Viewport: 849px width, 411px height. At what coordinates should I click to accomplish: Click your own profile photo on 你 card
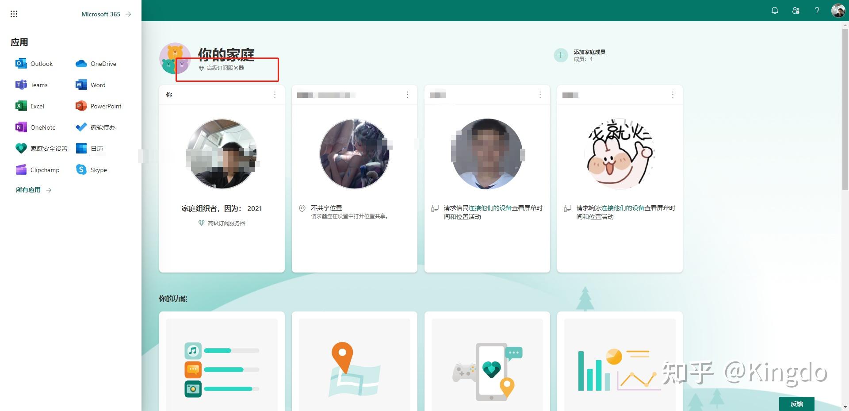coord(222,154)
